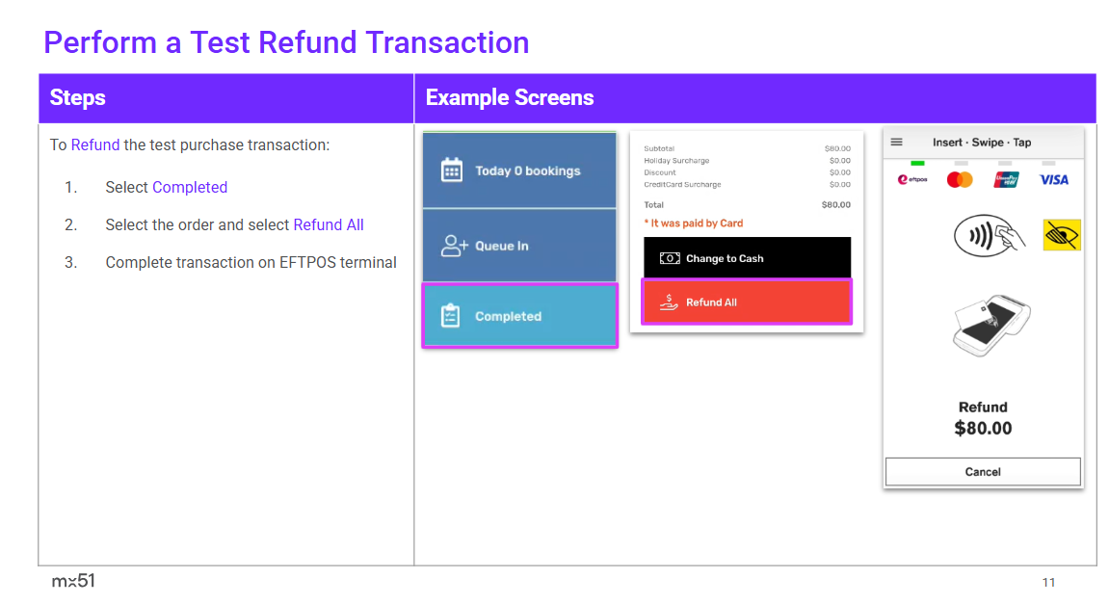Click the eftpos card logo

911,179
